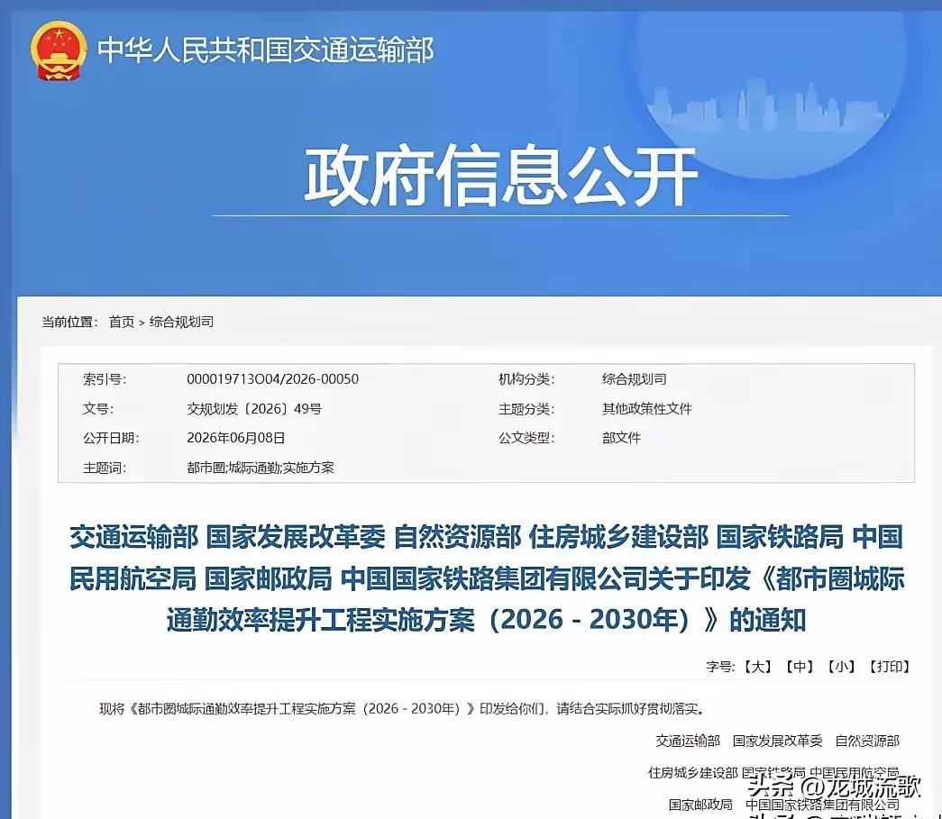The image size is (942, 819).
Task: Click the body paragraph starting 现将
Action: click(401, 708)
